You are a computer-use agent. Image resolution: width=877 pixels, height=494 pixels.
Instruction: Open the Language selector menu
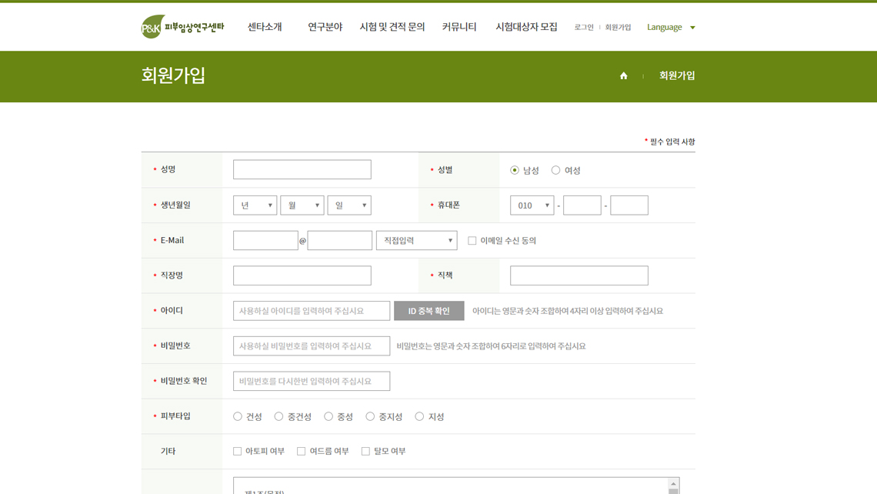coord(671,27)
